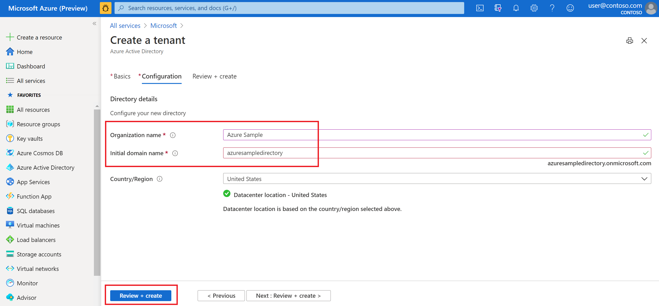Open the help icon
Image resolution: width=659 pixels, height=306 pixels.
(552, 8)
